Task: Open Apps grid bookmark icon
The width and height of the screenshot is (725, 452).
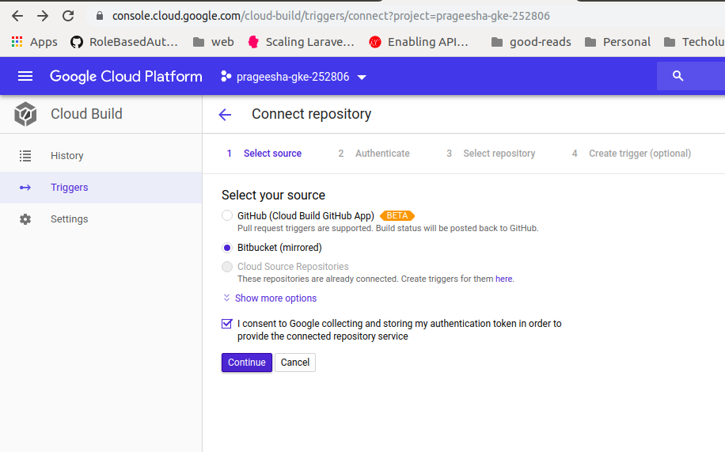Action: 17,42
